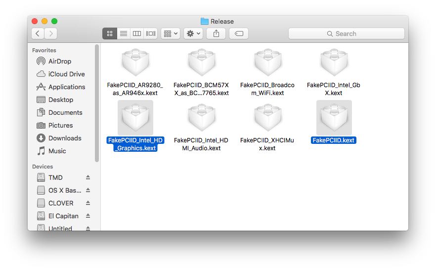Zoom the Release Finder window
Screen dimensions: 436x270
pos(54,21)
